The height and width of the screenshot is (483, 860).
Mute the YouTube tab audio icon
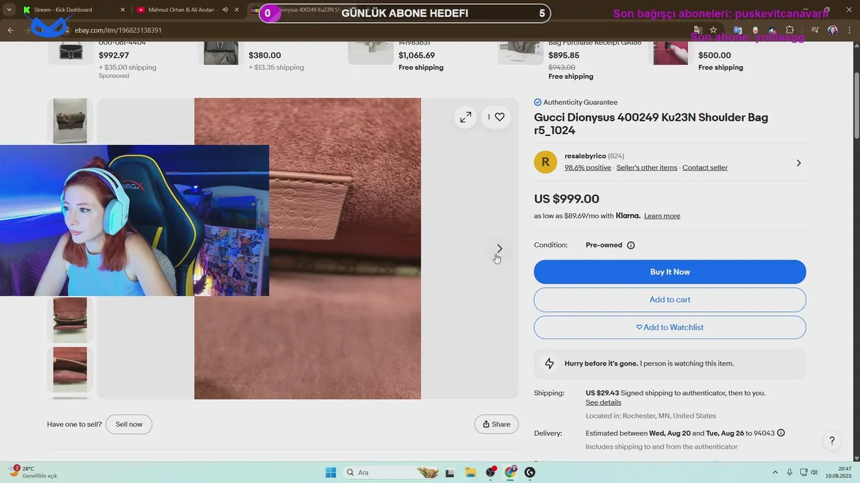[x=224, y=10]
